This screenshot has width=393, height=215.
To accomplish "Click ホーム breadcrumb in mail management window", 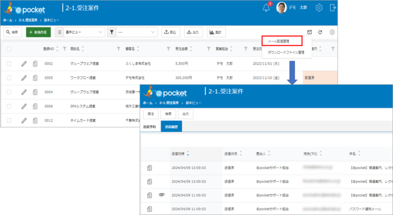I will coord(148,103).
